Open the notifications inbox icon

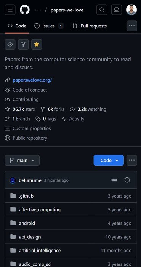click(117, 10)
